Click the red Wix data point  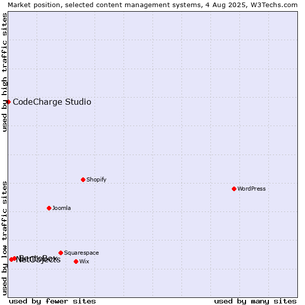(x=76, y=261)
